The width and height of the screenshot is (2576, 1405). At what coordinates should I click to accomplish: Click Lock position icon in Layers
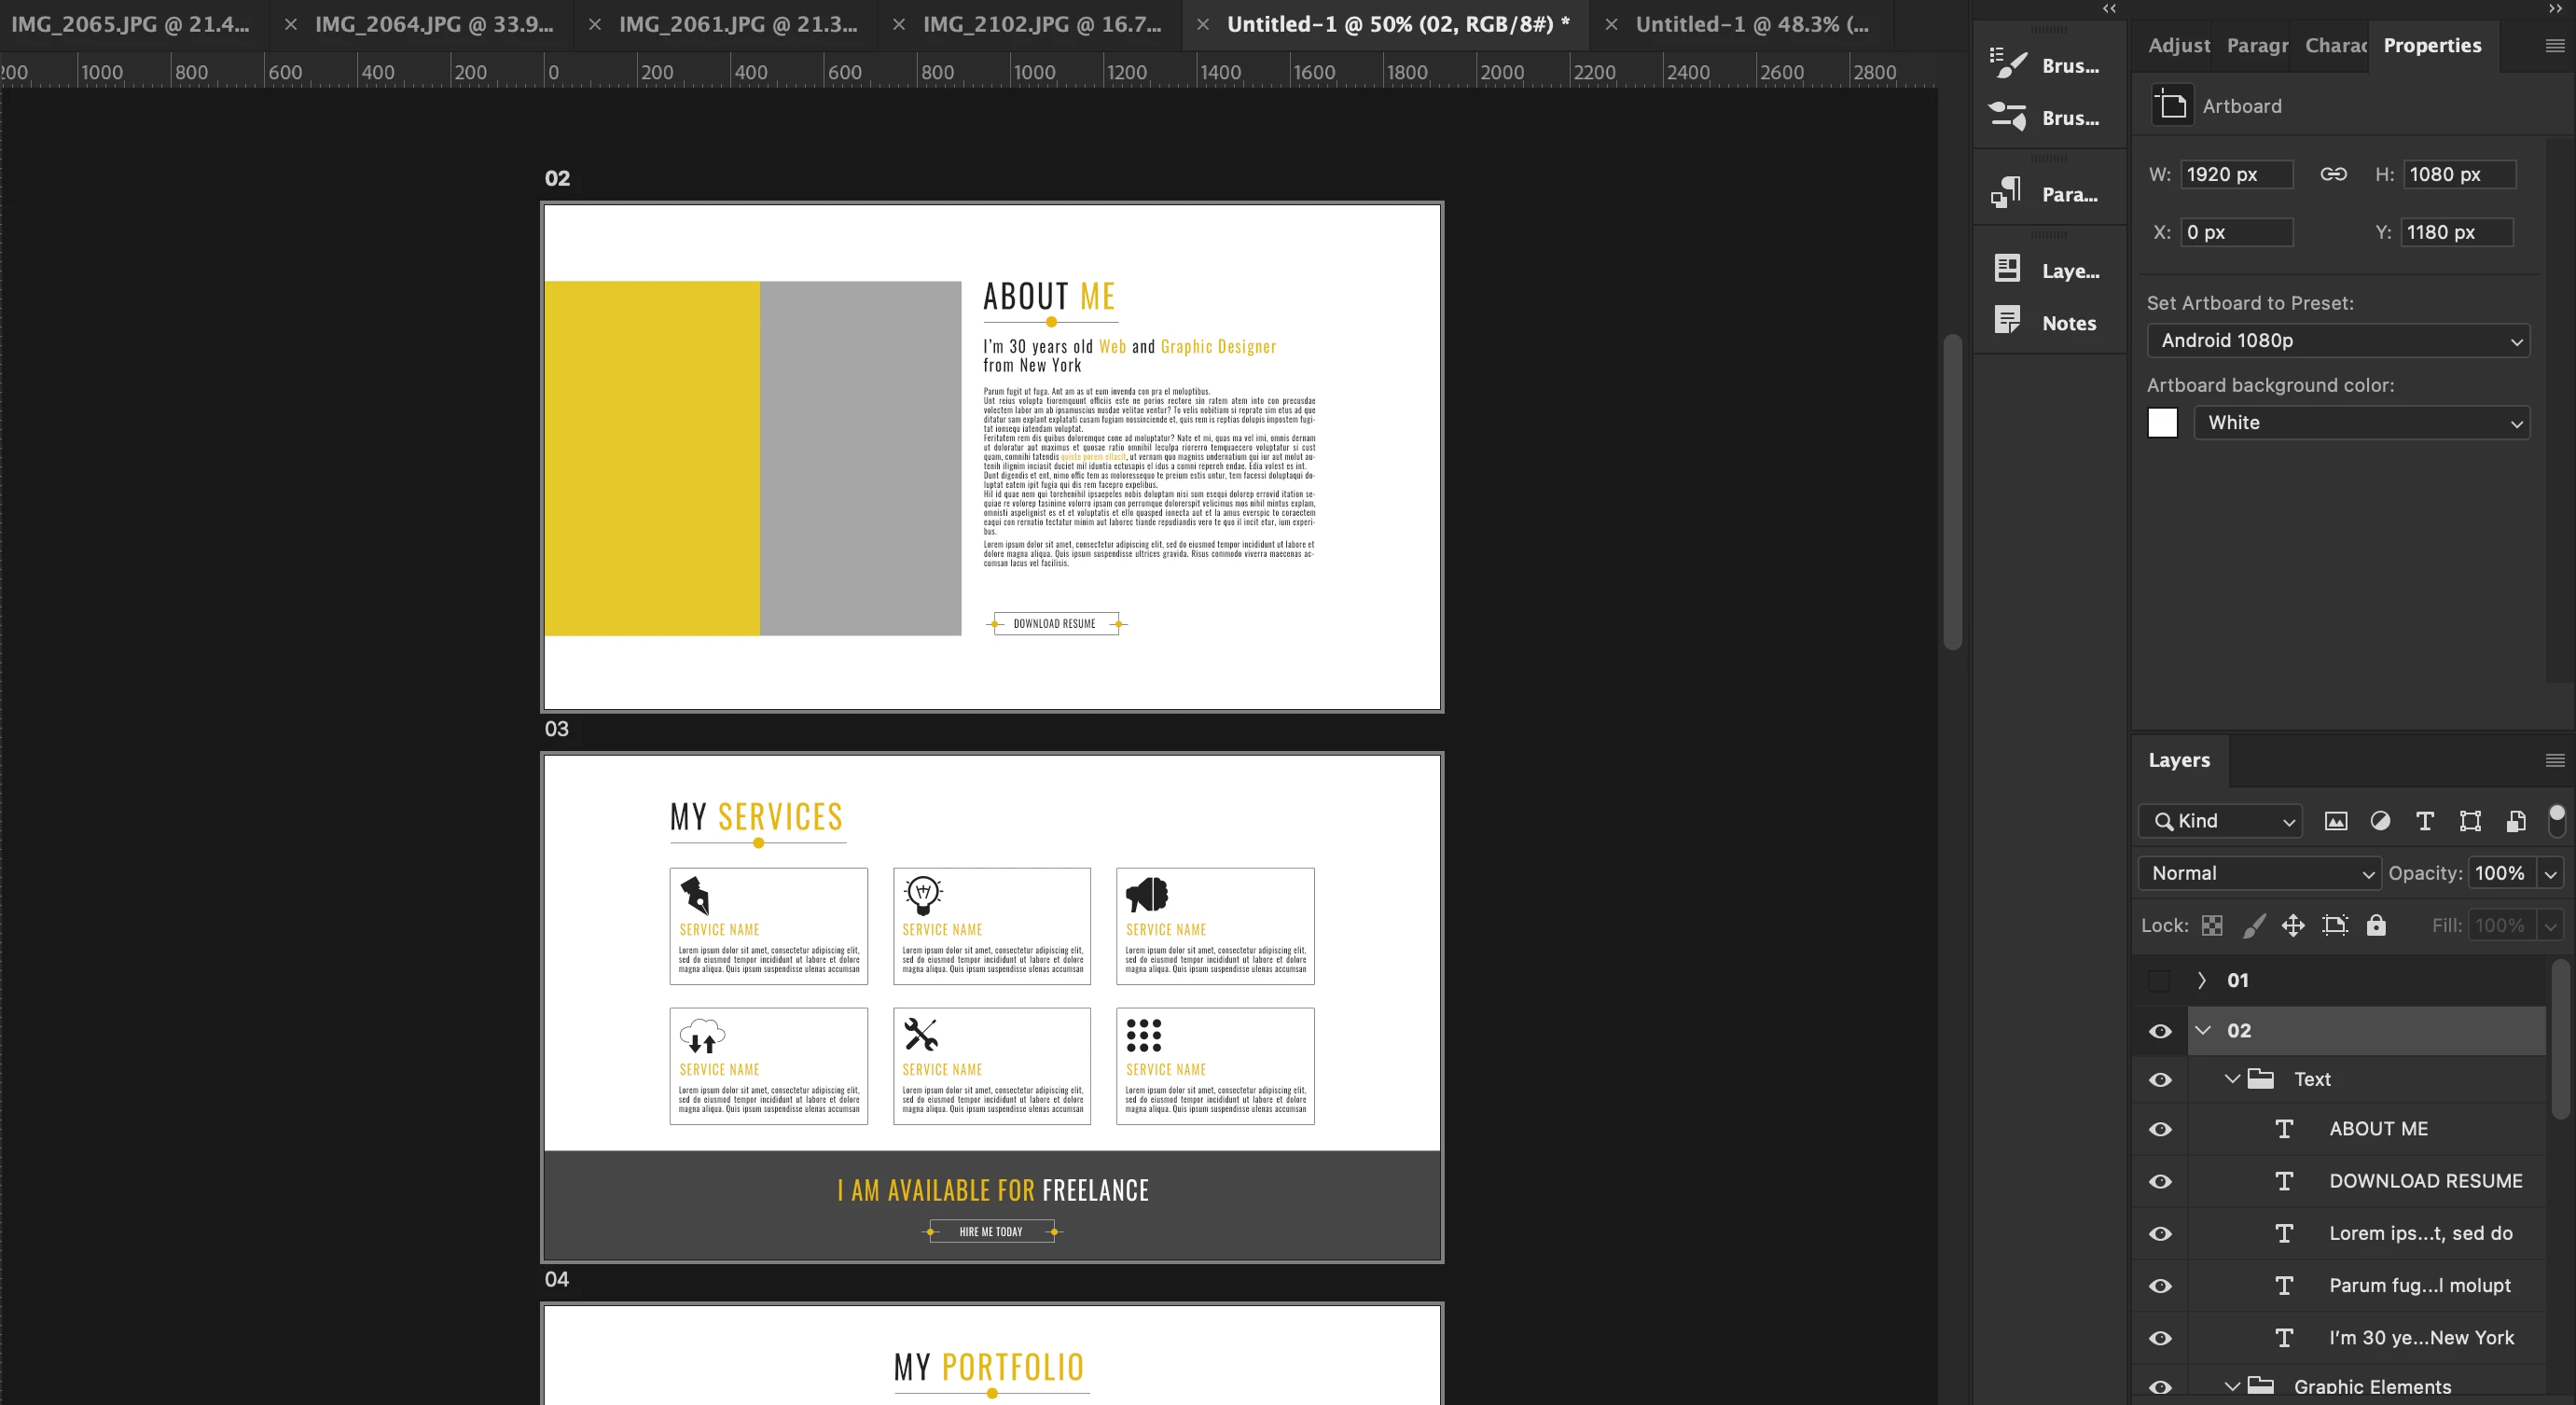point(2293,925)
